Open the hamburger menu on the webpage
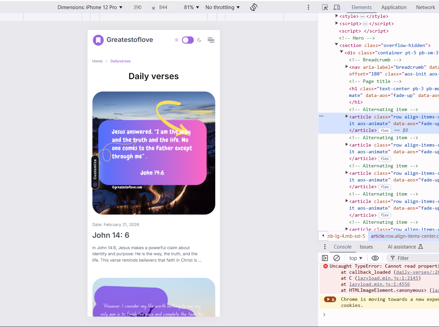The width and height of the screenshot is (439, 327). pos(211,40)
